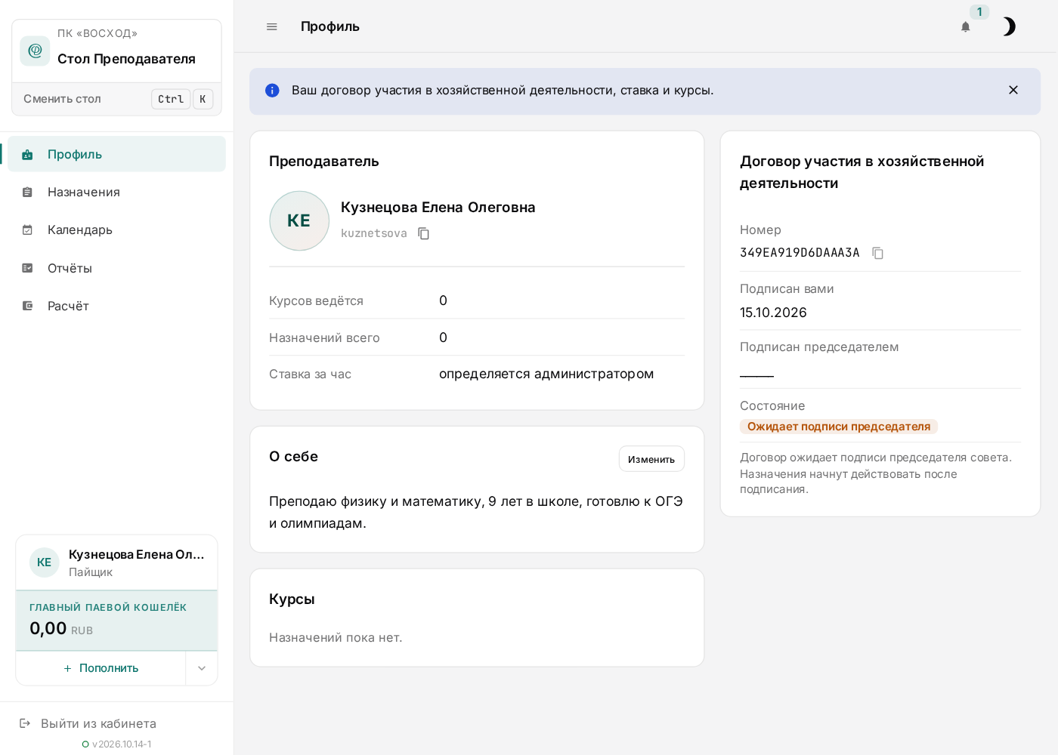Click the KE avatar in teacher card
Screen dimensions: 1058x755
(299, 220)
